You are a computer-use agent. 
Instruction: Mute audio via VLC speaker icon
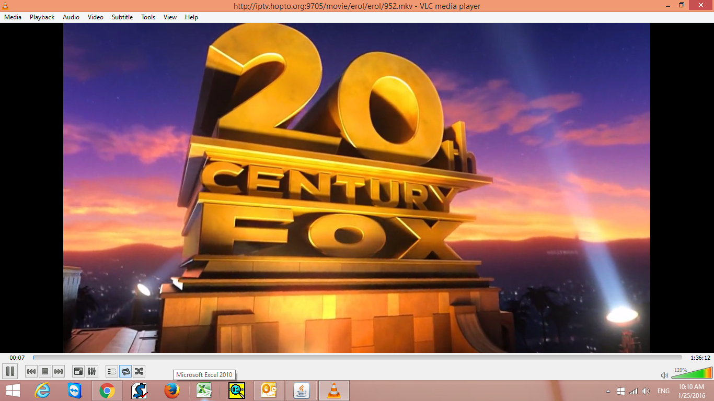point(664,375)
